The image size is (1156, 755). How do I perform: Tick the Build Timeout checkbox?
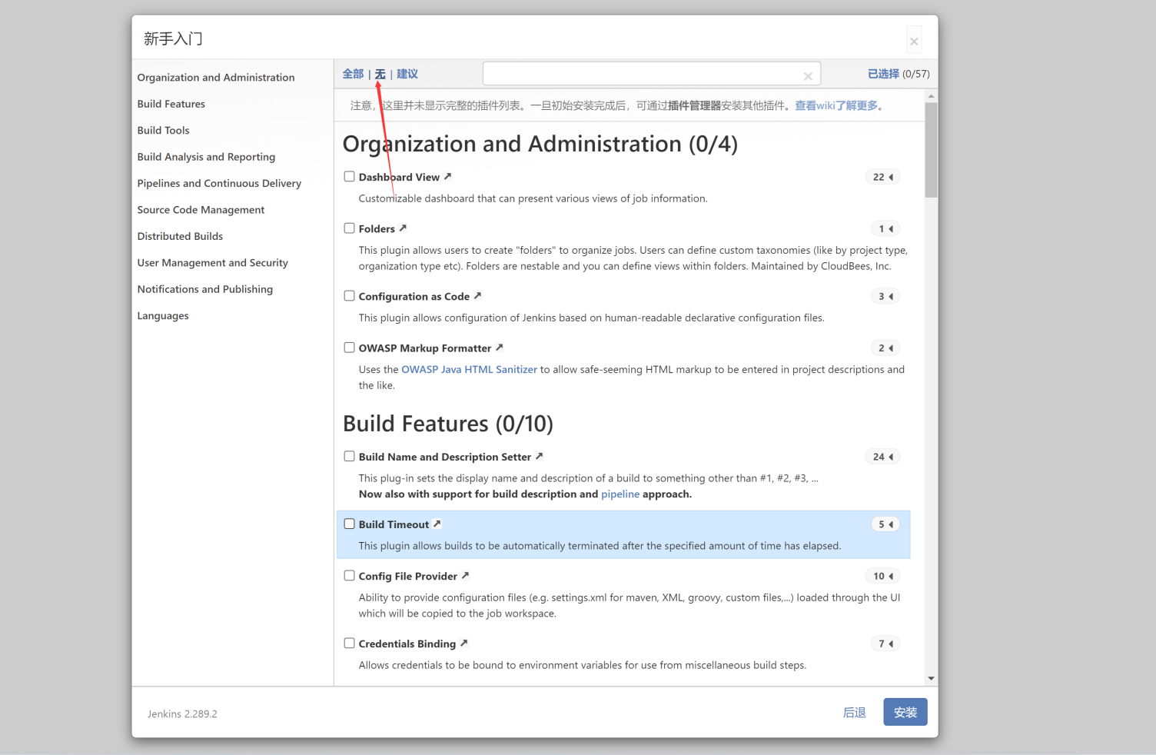pos(349,524)
